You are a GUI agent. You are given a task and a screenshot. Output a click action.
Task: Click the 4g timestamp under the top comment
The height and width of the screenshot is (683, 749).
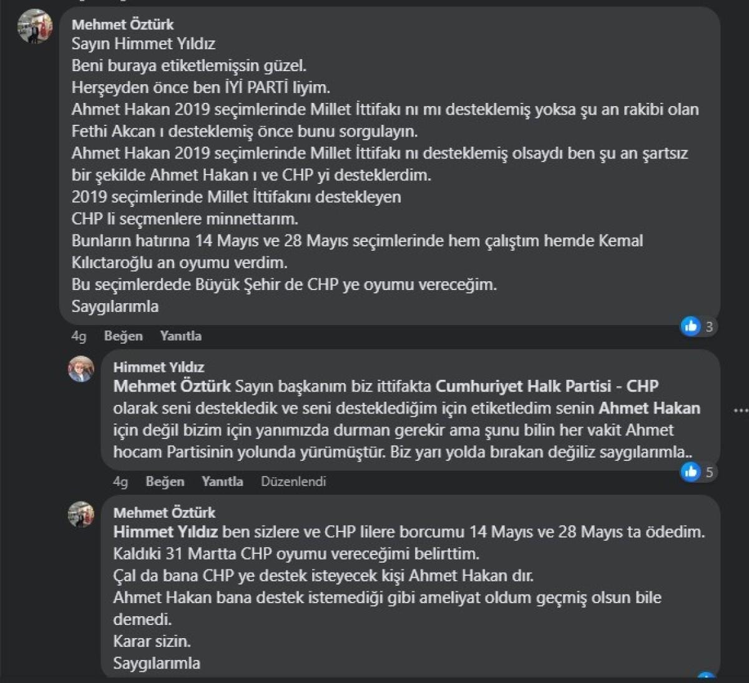pos(79,336)
